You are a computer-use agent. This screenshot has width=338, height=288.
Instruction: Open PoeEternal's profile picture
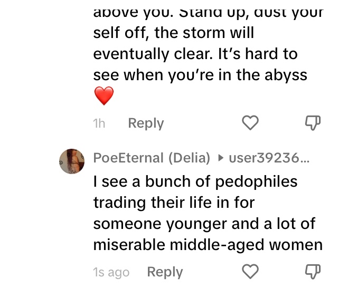[x=71, y=161]
